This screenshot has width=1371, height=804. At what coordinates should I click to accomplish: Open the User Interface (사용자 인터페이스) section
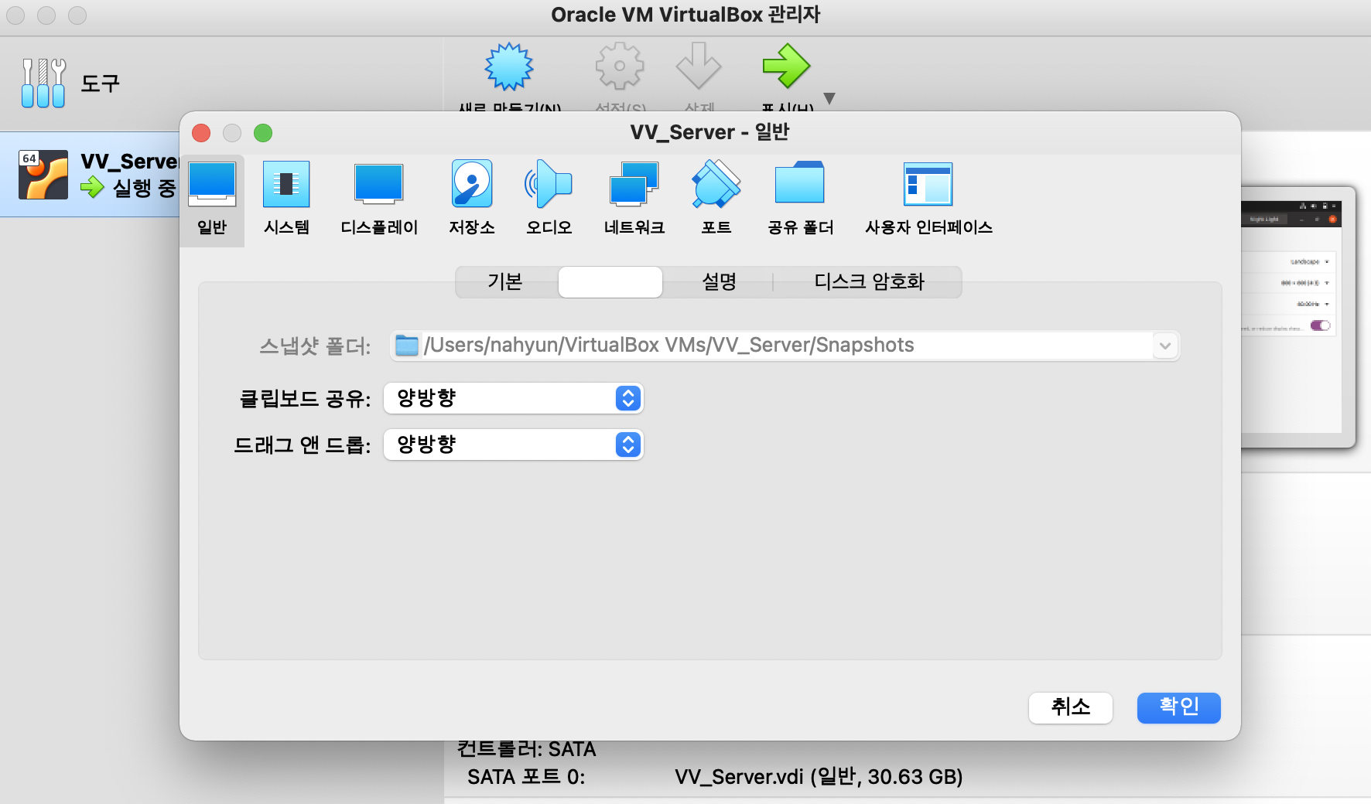[928, 199]
